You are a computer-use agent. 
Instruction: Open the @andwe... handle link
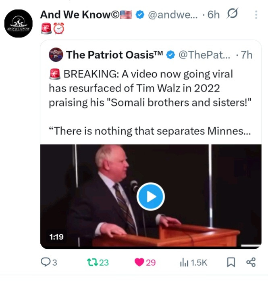173,15
